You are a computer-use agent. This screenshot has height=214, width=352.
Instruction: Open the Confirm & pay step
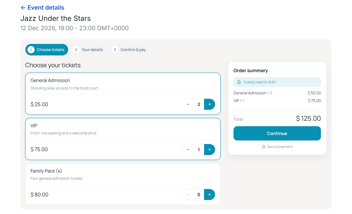click(129, 50)
